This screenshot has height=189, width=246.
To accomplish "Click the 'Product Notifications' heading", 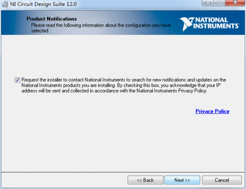I will click(52, 19).
